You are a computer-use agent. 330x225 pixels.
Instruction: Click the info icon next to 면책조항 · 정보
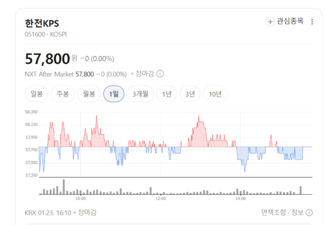tap(309, 212)
